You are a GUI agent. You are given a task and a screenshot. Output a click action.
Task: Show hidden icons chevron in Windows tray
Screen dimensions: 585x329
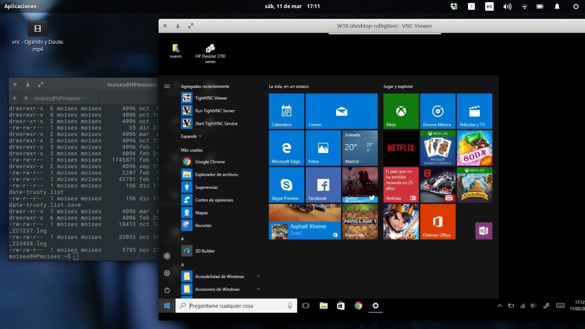[x=500, y=306]
